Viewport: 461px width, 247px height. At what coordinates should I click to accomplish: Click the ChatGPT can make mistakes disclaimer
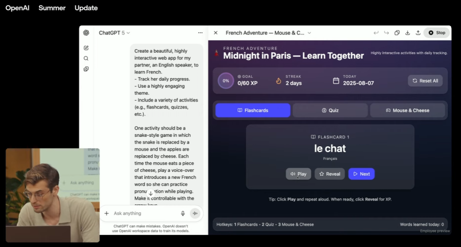click(x=151, y=229)
